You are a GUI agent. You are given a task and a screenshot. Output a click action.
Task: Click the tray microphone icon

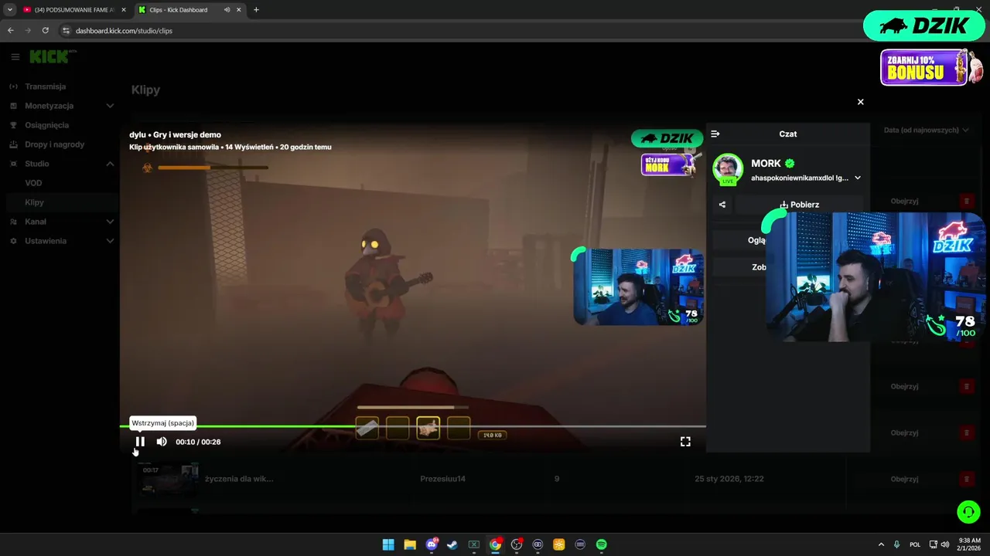point(897,544)
